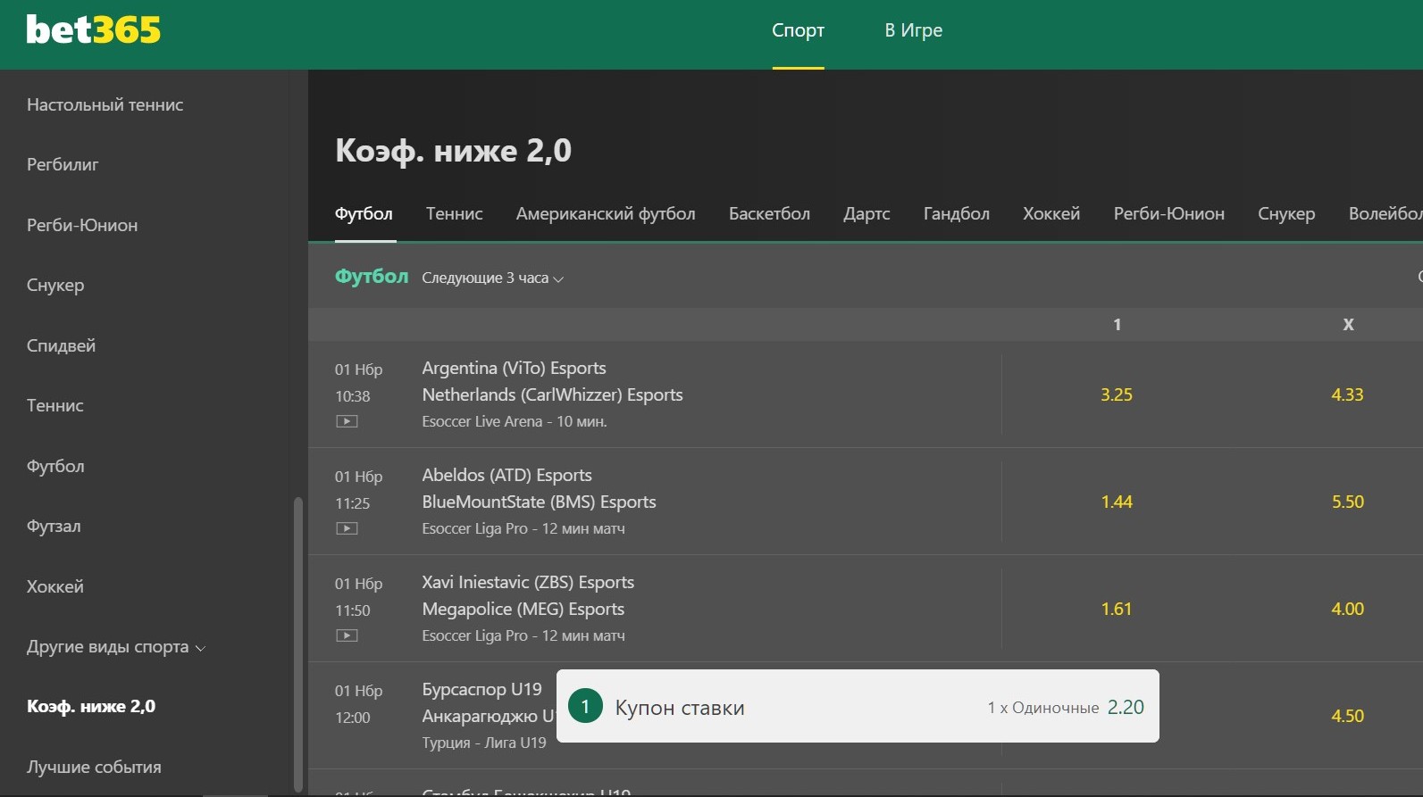Open Хоккей in sidebar

(55, 587)
